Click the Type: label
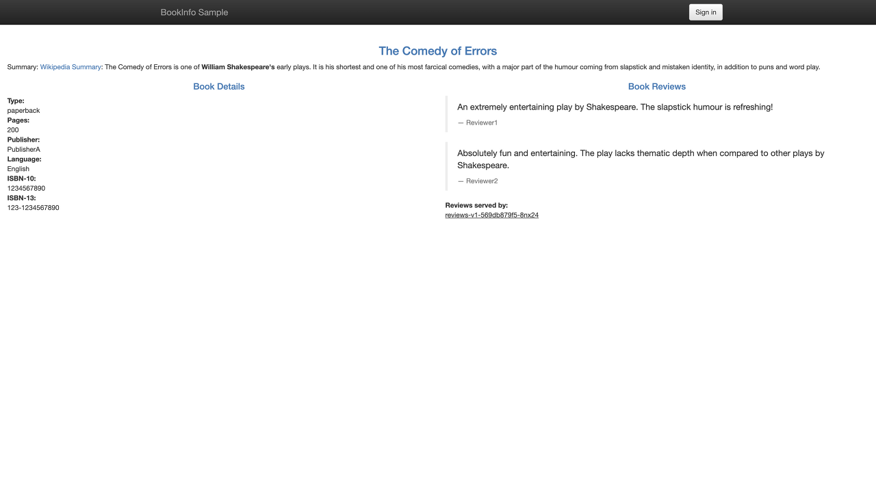The height and width of the screenshot is (493, 876). 16,101
